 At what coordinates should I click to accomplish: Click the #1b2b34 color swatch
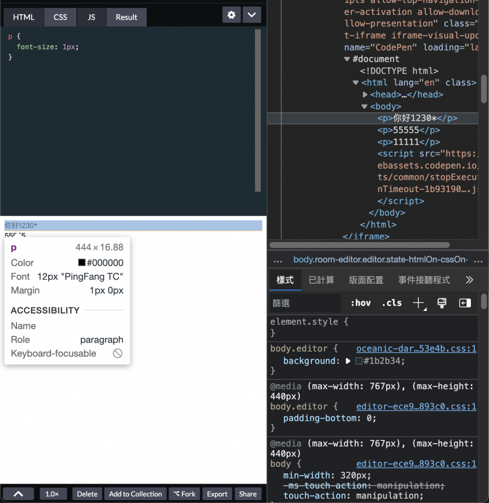359,361
